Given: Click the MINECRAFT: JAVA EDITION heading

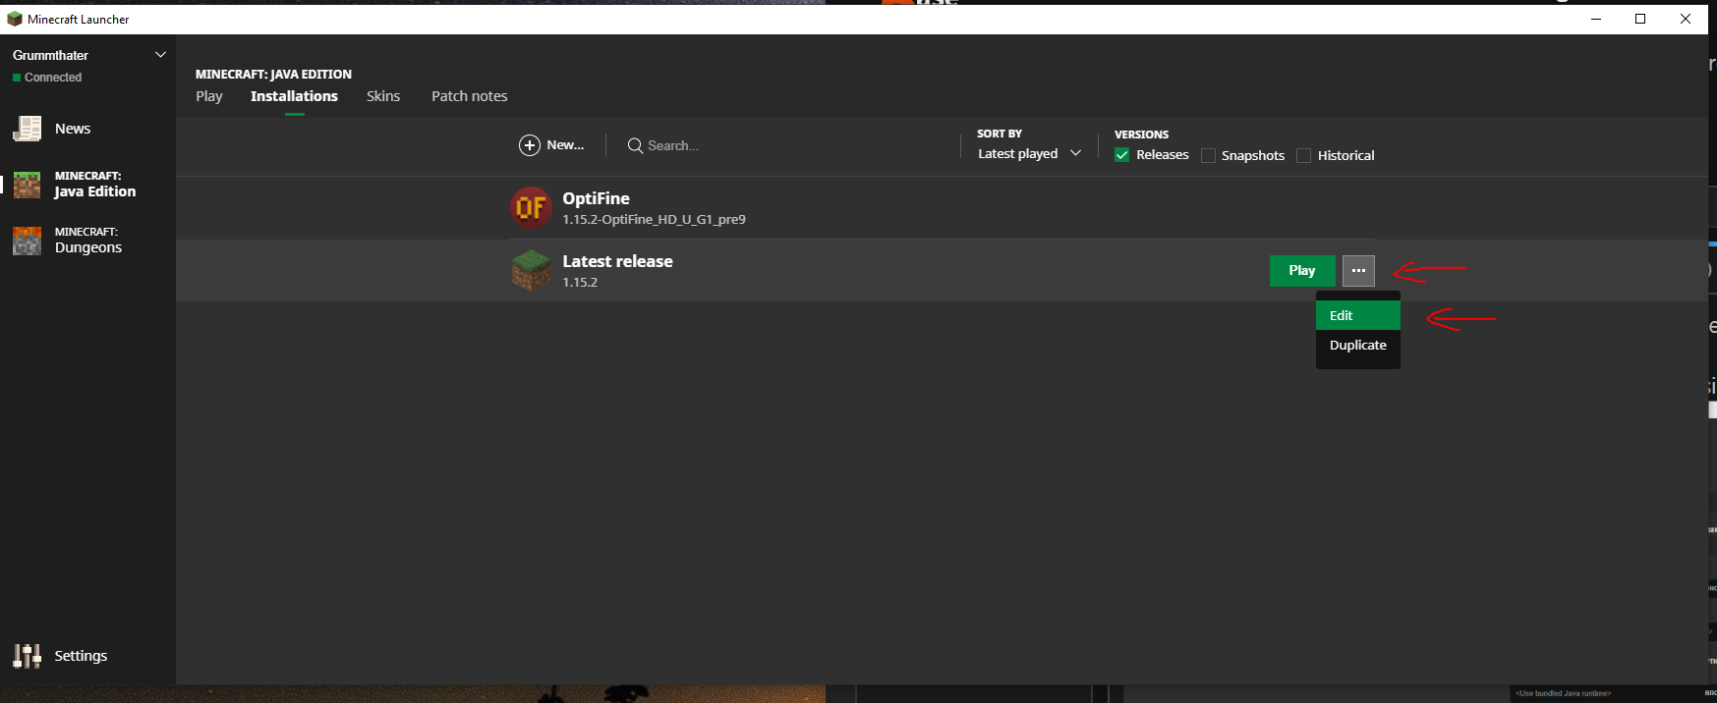Looking at the screenshot, I should pyautogui.click(x=273, y=74).
